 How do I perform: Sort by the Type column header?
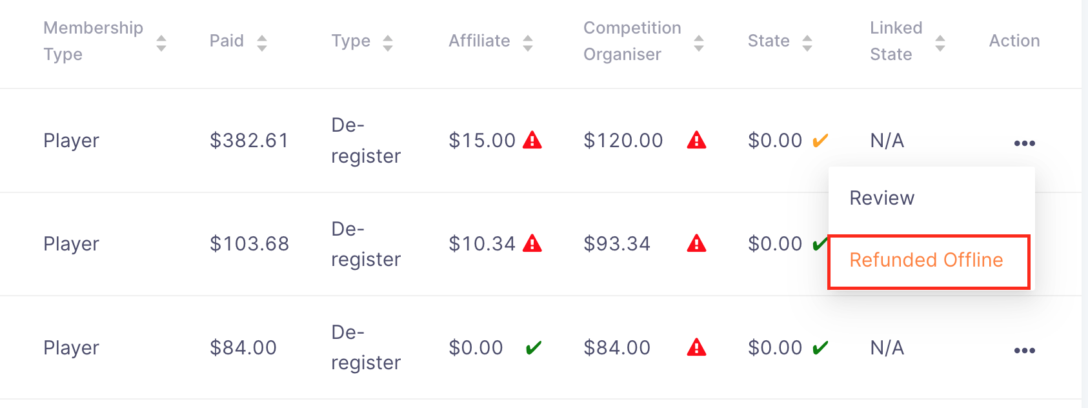click(x=387, y=43)
